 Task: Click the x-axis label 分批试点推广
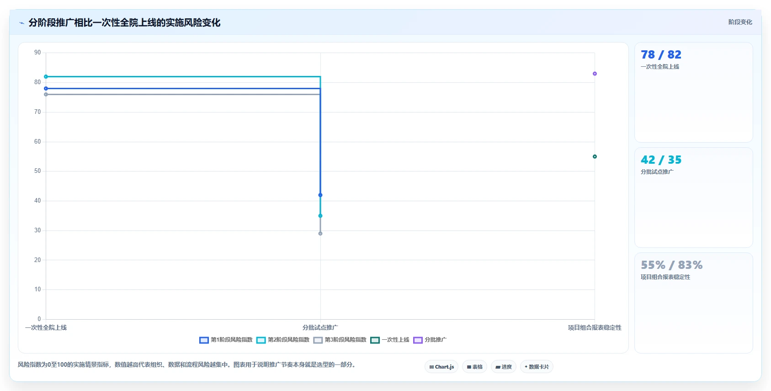click(x=320, y=328)
